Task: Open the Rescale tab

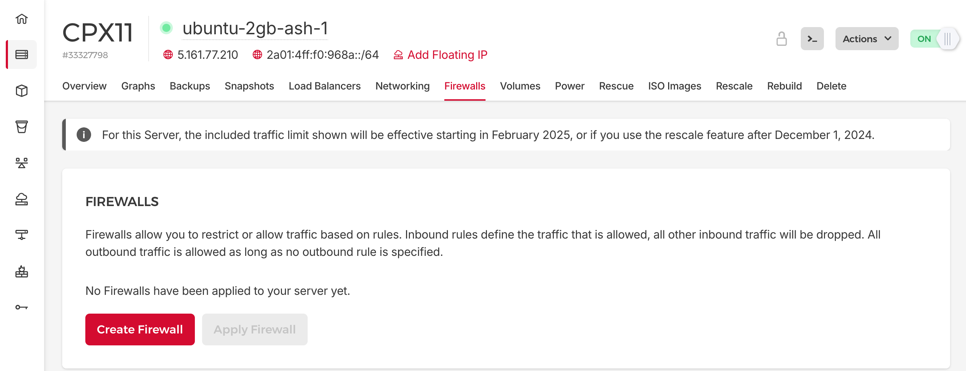Action: click(x=734, y=86)
